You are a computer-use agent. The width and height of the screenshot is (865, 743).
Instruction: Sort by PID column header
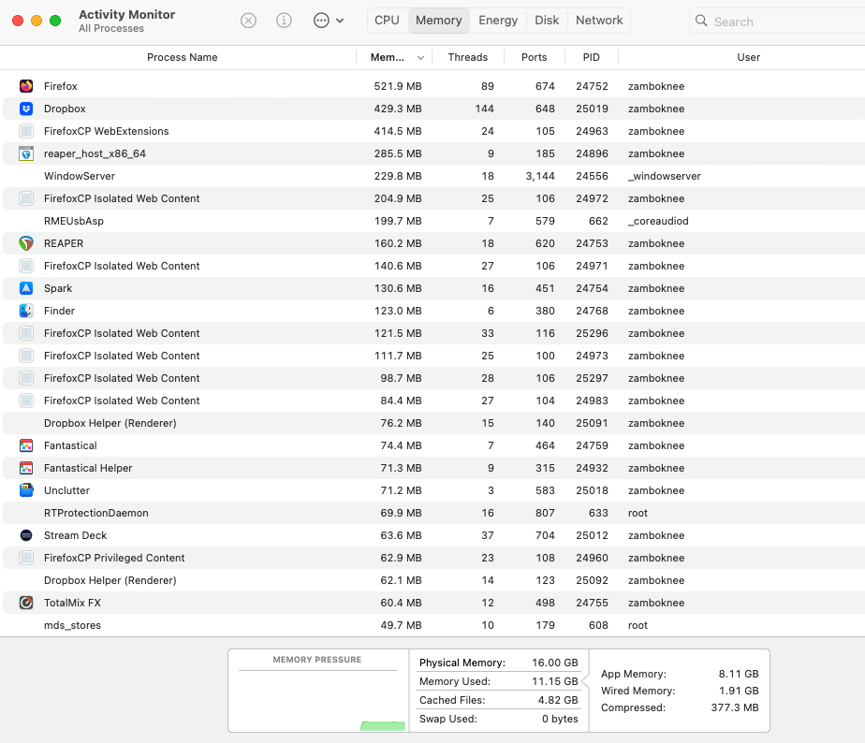pos(592,57)
